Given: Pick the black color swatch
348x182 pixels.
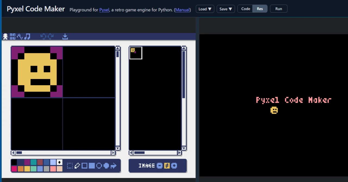Looking at the screenshot, I should 14,162.
